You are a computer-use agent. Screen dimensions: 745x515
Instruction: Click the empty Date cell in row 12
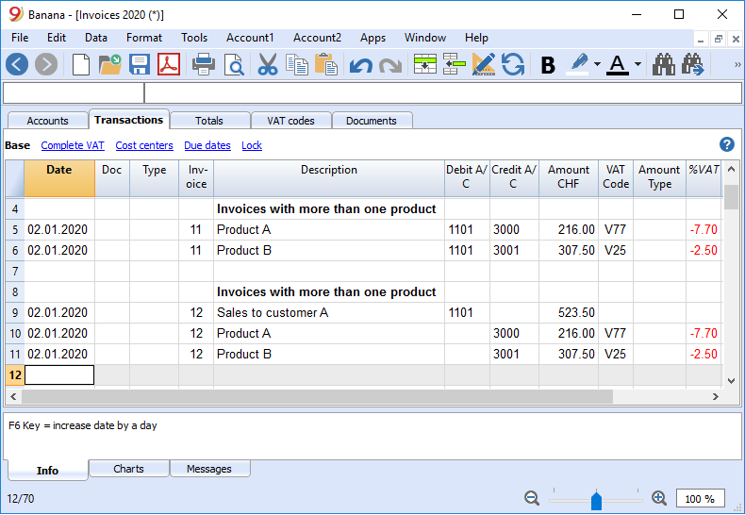pos(59,374)
